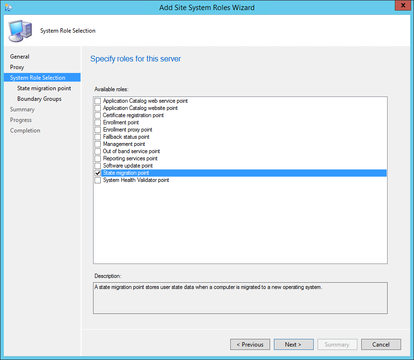Image resolution: width=414 pixels, height=360 pixels.
Task: Click the 'Available roles:' label
Action: click(111, 89)
